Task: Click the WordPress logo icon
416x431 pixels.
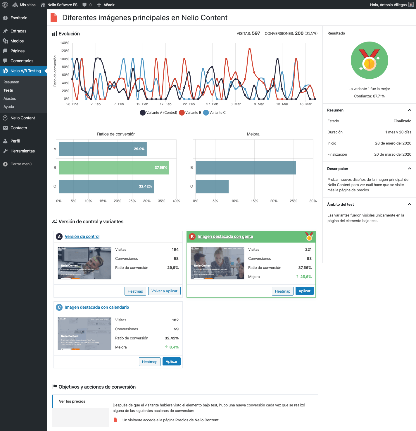Action: (x=5, y=5)
